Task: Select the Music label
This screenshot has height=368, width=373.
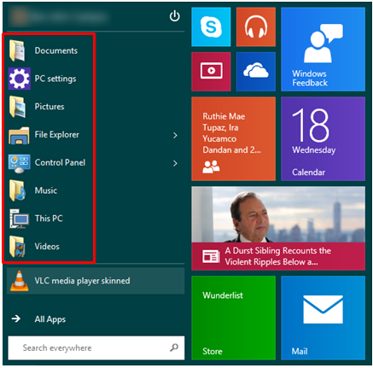Action: tap(46, 190)
